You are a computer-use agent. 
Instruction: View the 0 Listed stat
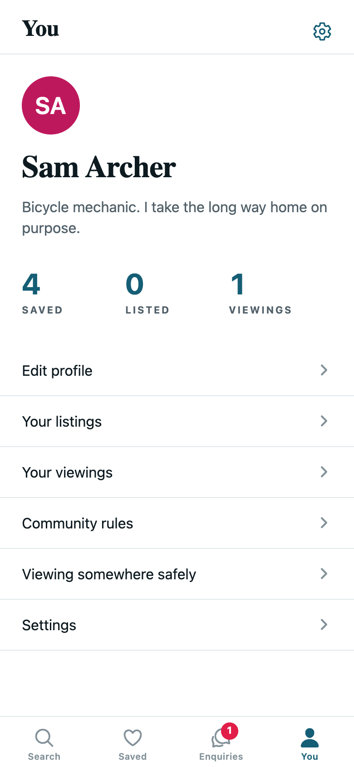point(147,294)
